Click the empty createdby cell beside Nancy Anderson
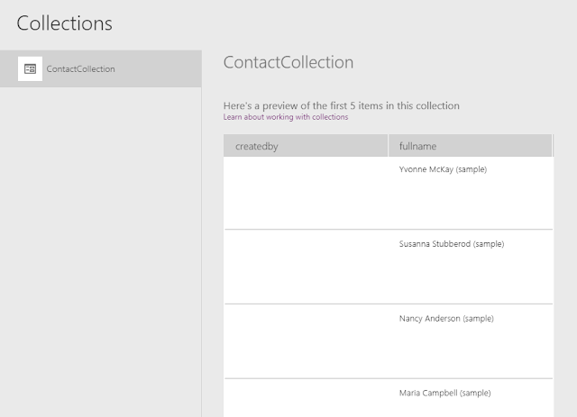The width and height of the screenshot is (577, 417). 306,341
